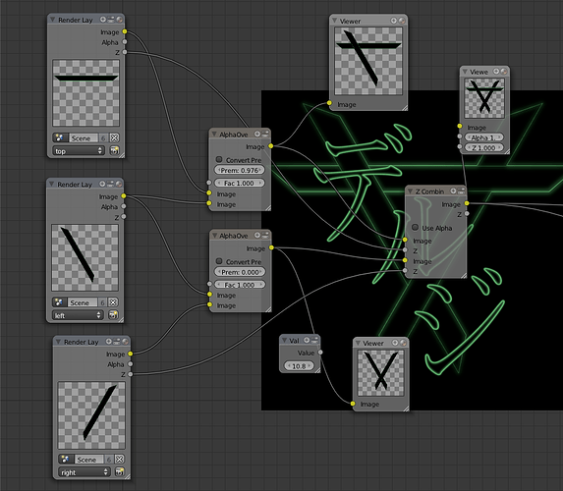Open the 'top' render layer dropdown
This screenshot has width=563, height=491.
point(79,151)
